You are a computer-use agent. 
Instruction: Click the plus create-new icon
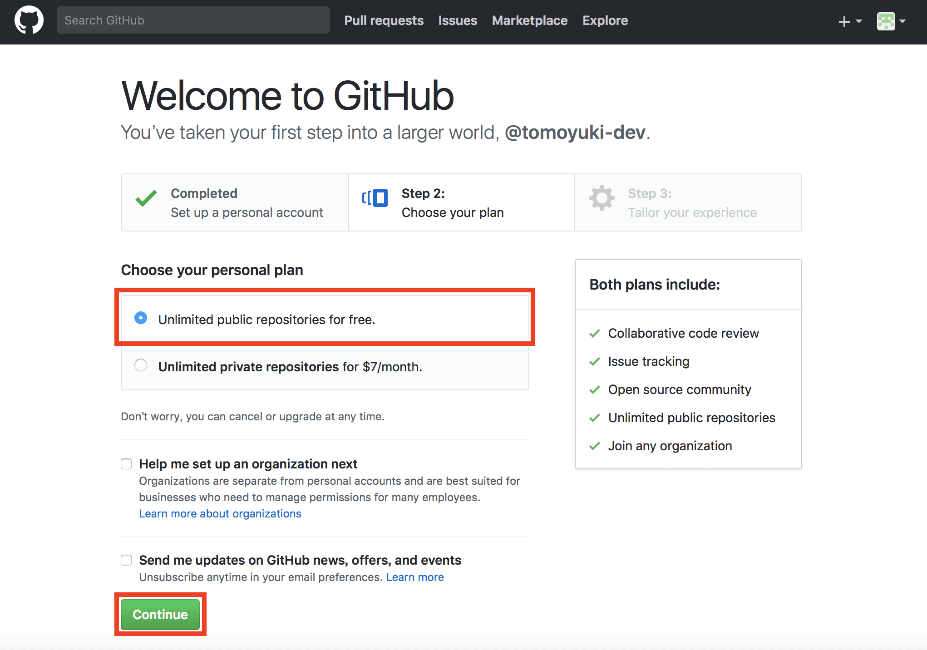click(x=844, y=21)
